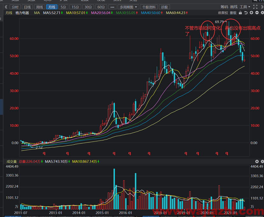
Task: Open 筹码 chip distribution
Action: coord(224,7)
